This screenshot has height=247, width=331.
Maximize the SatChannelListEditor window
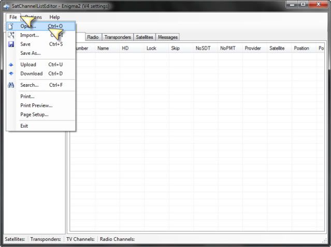[303, 5]
